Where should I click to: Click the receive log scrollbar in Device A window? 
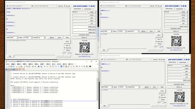(69, 21)
